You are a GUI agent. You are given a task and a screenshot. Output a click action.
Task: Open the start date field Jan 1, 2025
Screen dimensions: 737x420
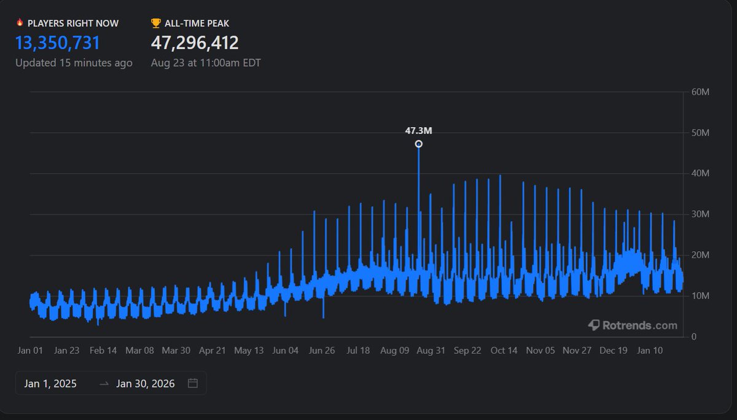click(x=50, y=384)
